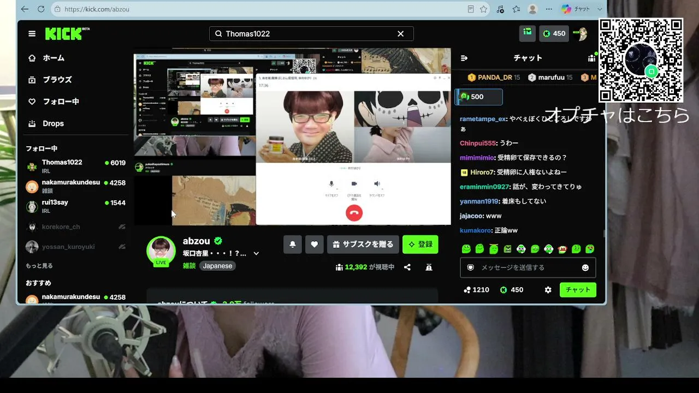
Task: Click サブスクを贈る gift button
Action: 363,245
